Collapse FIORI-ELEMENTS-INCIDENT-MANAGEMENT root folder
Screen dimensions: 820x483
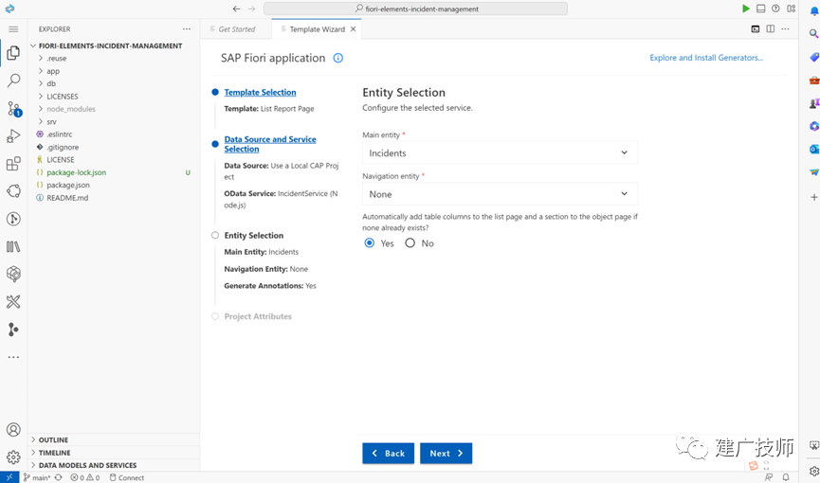[110, 46]
